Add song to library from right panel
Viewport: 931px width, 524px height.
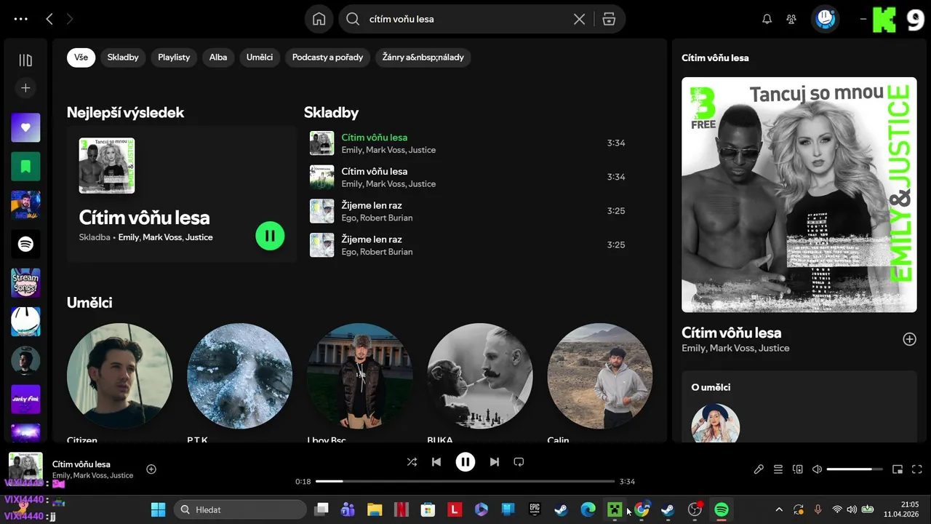(909, 339)
